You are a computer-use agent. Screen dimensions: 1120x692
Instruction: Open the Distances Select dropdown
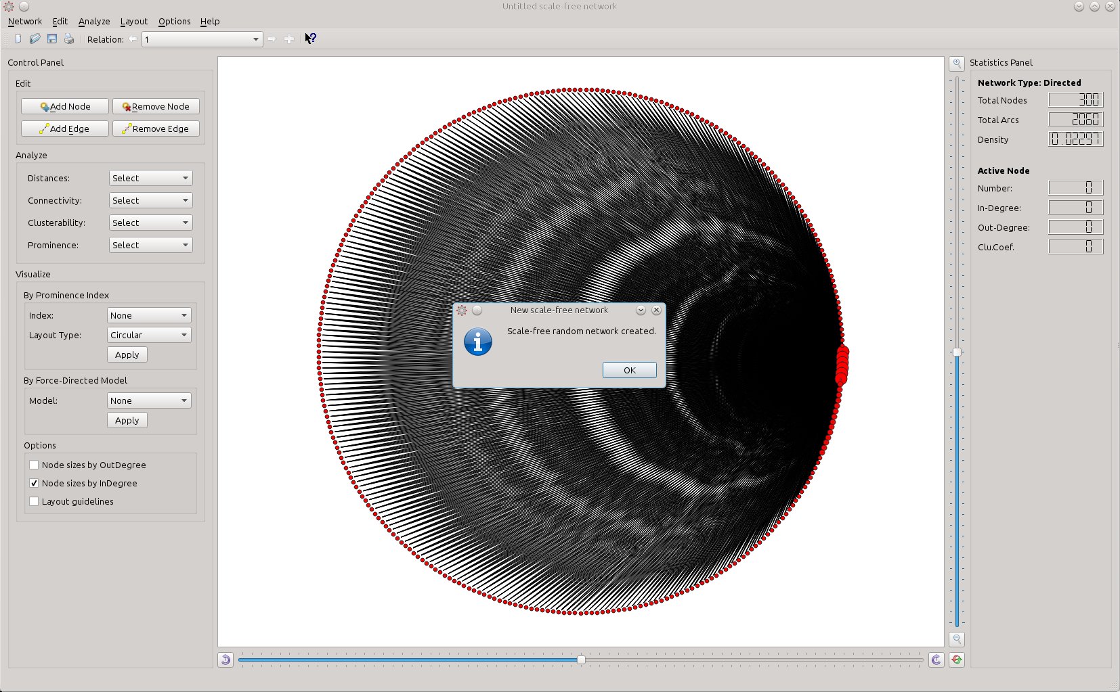(x=150, y=178)
